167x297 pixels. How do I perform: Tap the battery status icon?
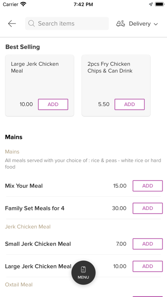(160, 4)
